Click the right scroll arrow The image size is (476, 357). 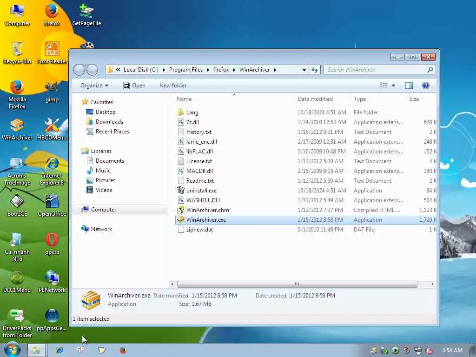[432, 284]
